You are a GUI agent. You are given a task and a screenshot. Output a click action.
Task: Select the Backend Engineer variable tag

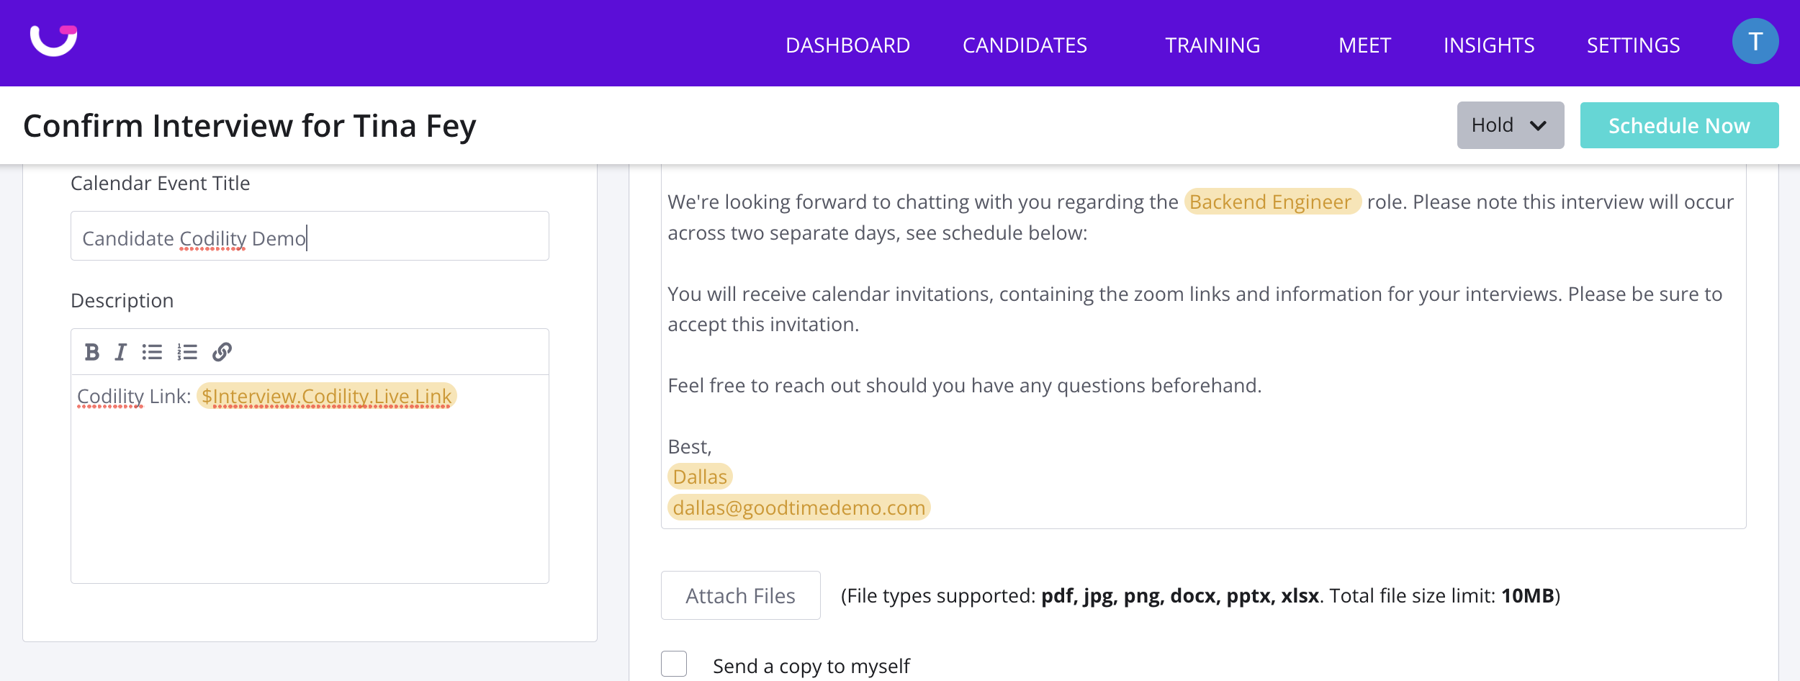coord(1271,202)
